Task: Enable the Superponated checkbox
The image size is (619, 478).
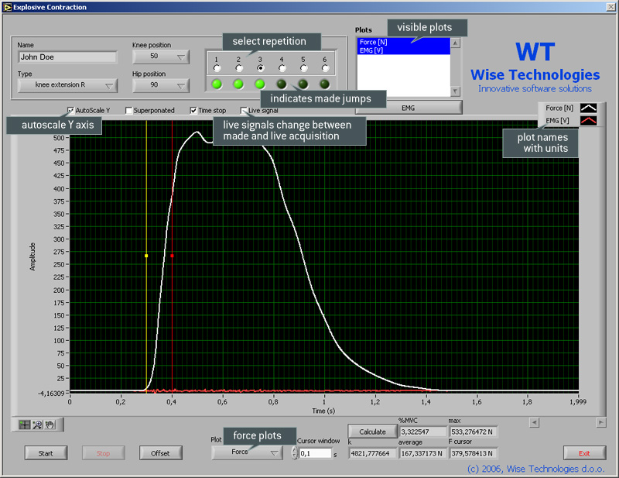Action: pyautogui.click(x=128, y=110)
